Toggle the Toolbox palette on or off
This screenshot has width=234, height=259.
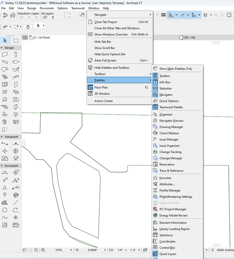164,76
